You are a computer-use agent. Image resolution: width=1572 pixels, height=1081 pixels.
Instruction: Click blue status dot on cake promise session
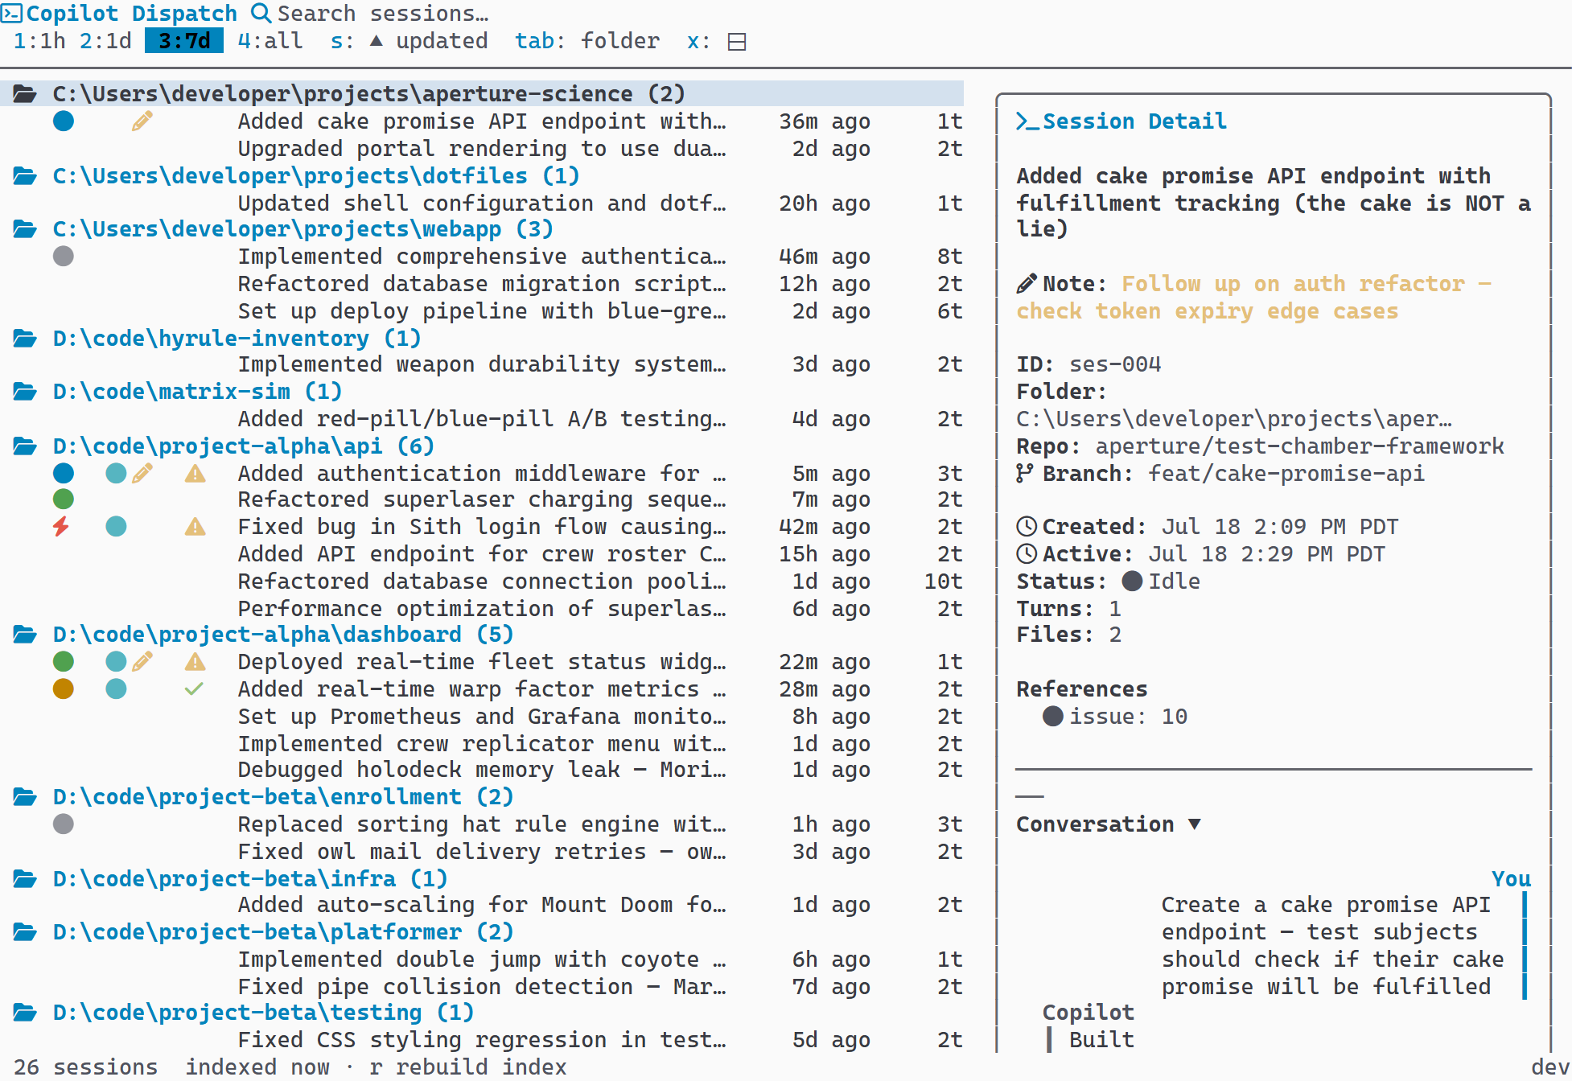[x=64, y=121]
